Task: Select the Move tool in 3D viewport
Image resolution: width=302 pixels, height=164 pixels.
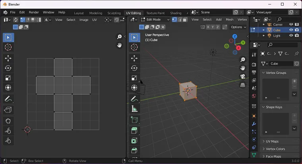Action: point(134,58)
